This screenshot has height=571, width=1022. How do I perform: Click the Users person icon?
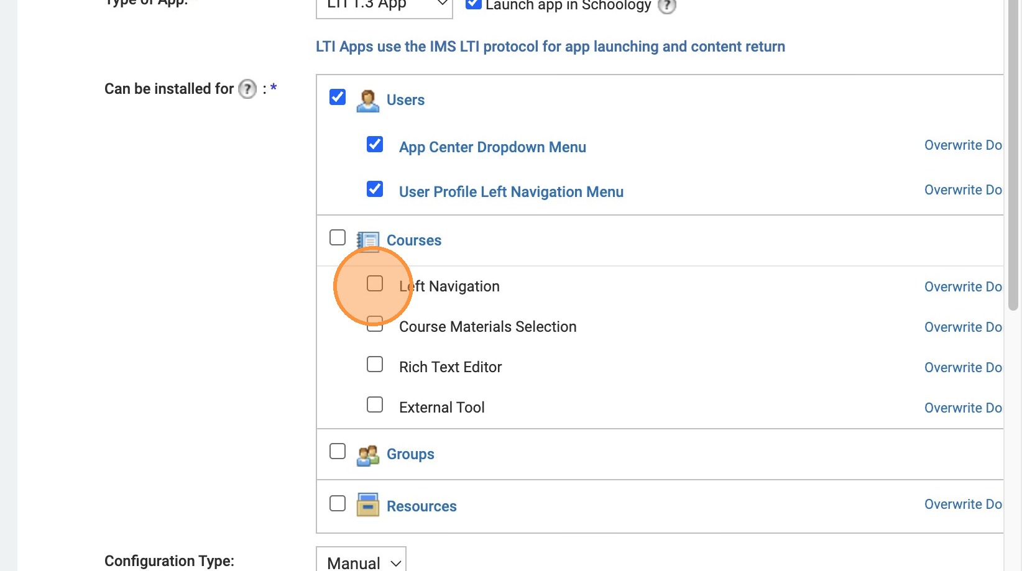tap(367, 101)
